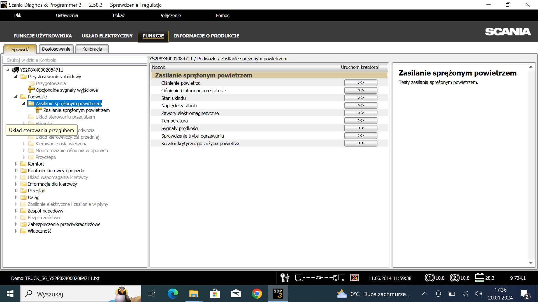Click the VCI connection status icon
The width and height of the screenshot is (538, 302).
coord(320,278)
